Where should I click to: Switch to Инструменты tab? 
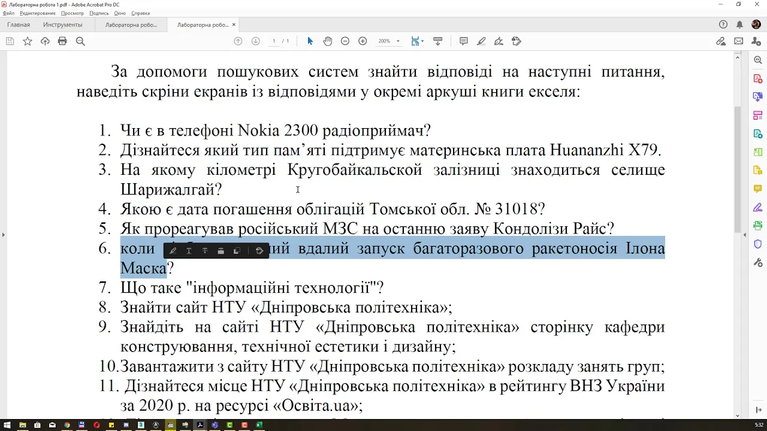[x=62, y=25]
